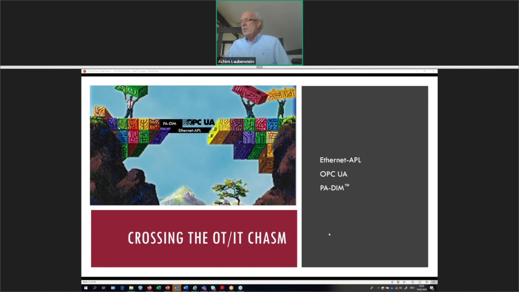This screenshot has height=292, width=519.
Task: Open Adobe Acrobat from the taskbar
Action: pos(222,288)
